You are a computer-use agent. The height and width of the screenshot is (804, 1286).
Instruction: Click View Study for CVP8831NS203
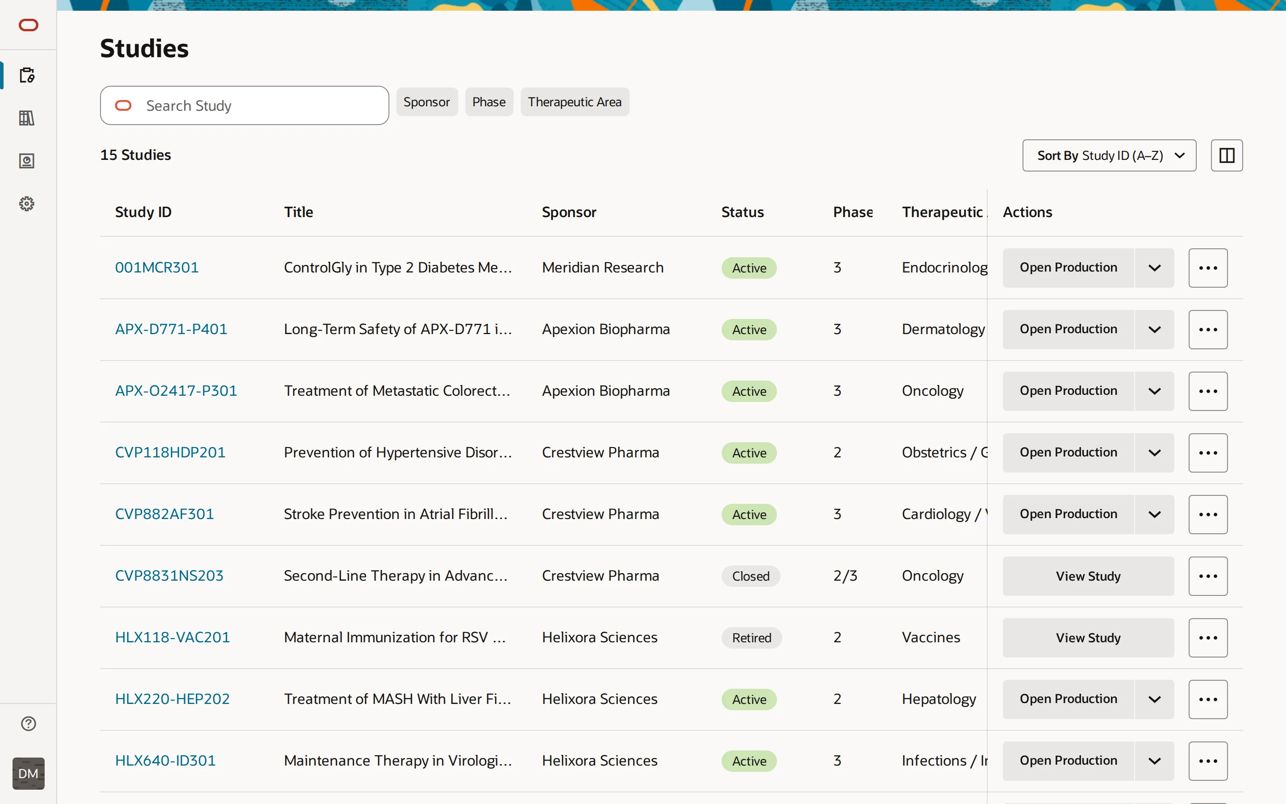(x=1088, y=576)
